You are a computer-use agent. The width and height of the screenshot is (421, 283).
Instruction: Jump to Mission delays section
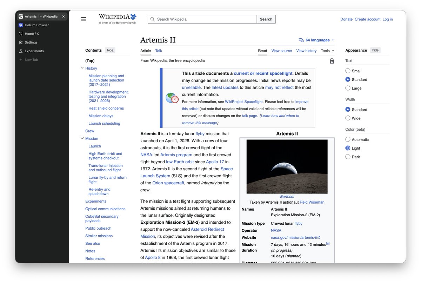coord(101,116)
